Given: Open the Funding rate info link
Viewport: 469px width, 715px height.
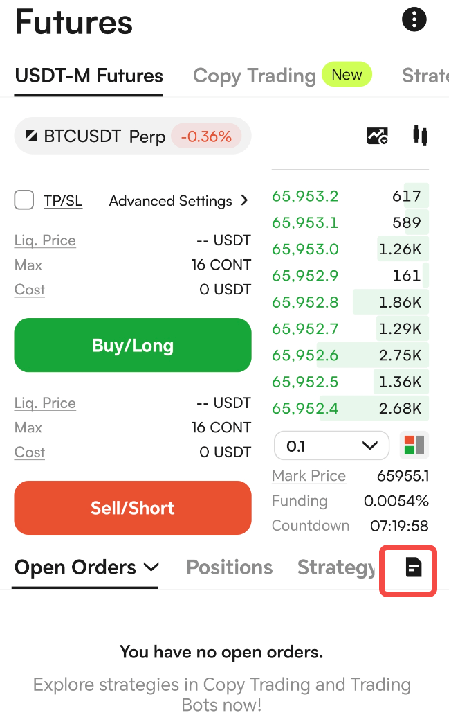Looking at the screenshot, I should click(x=300, y=501).
